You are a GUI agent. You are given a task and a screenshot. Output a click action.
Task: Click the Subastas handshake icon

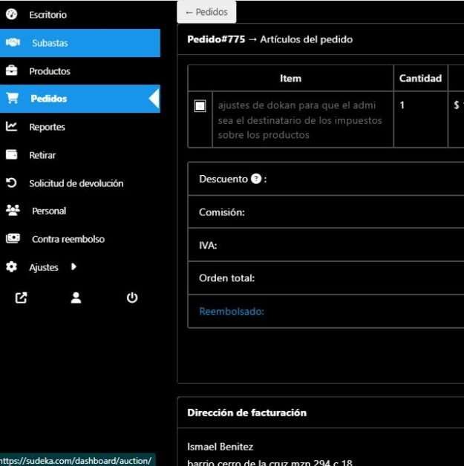click(13, 42)
